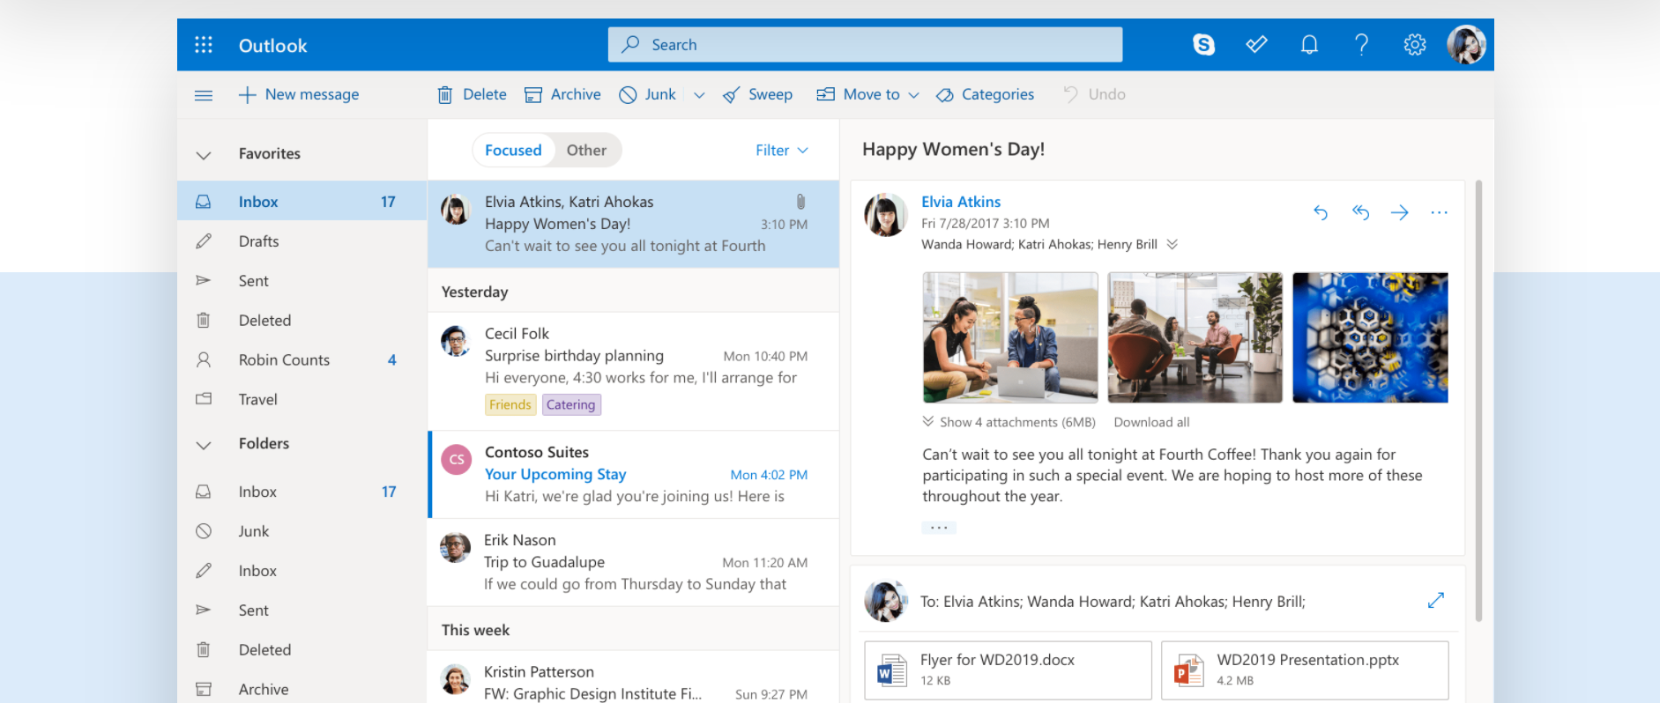Open Robin Counts favorite
This screenshot has height=703, width=1660.
click(301, 359)
